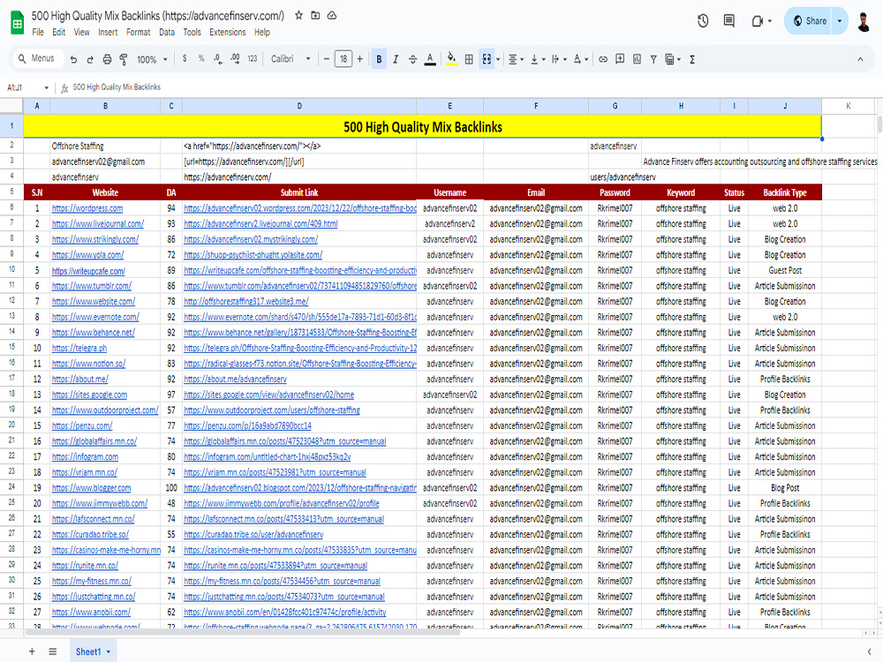Print the spreadsheet via printer icon
This screenshot has width=883, height=662.
107,59
